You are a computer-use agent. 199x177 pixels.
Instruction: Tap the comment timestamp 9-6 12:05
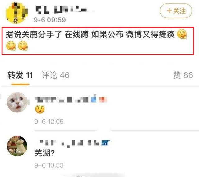click(49, 122)
